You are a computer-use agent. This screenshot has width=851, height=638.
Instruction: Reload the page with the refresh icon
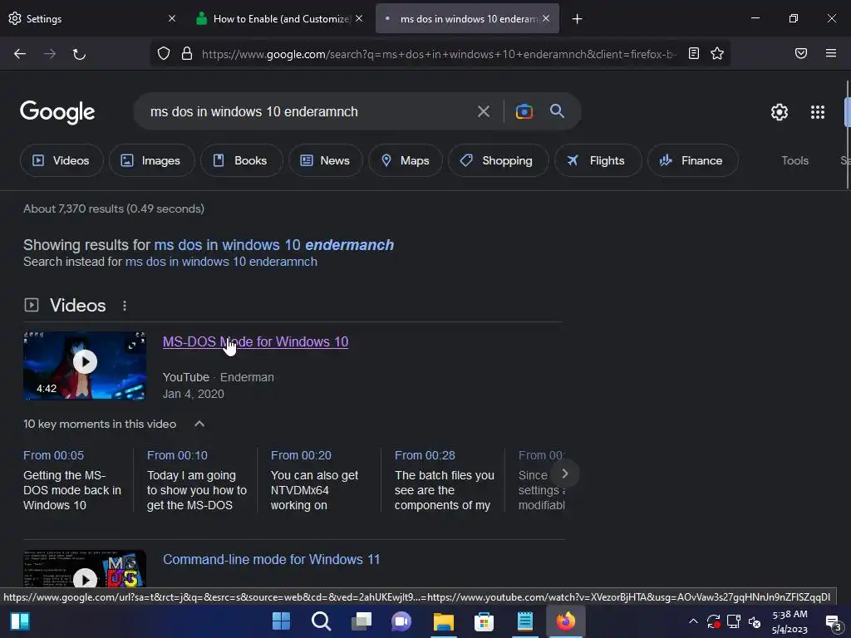click(x=79, y=53)
